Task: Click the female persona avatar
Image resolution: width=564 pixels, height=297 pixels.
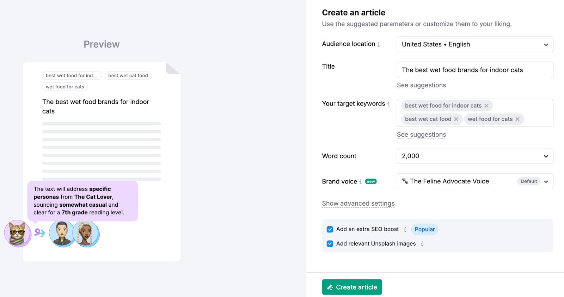Action: pyautogui.click(x=87, y=234)
